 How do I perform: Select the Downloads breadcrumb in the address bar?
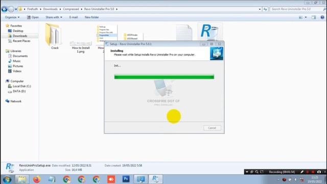click(50, 9)
